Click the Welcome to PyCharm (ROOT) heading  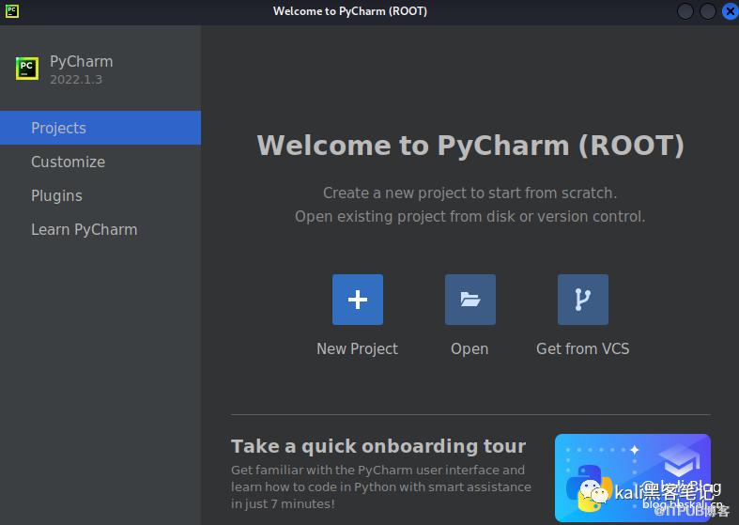tap(470, 146)
